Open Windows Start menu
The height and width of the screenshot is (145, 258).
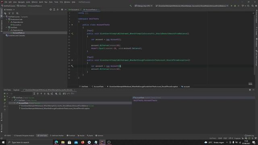tap(3, 142)
